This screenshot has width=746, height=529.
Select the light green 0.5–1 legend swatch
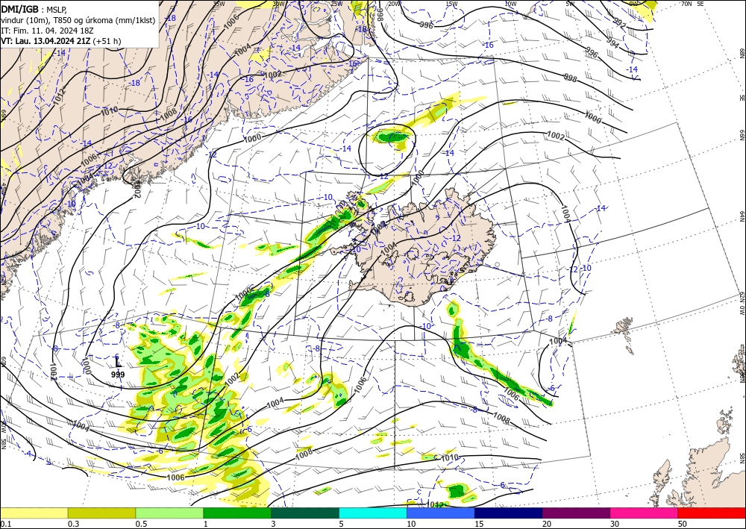click(169, 513)
